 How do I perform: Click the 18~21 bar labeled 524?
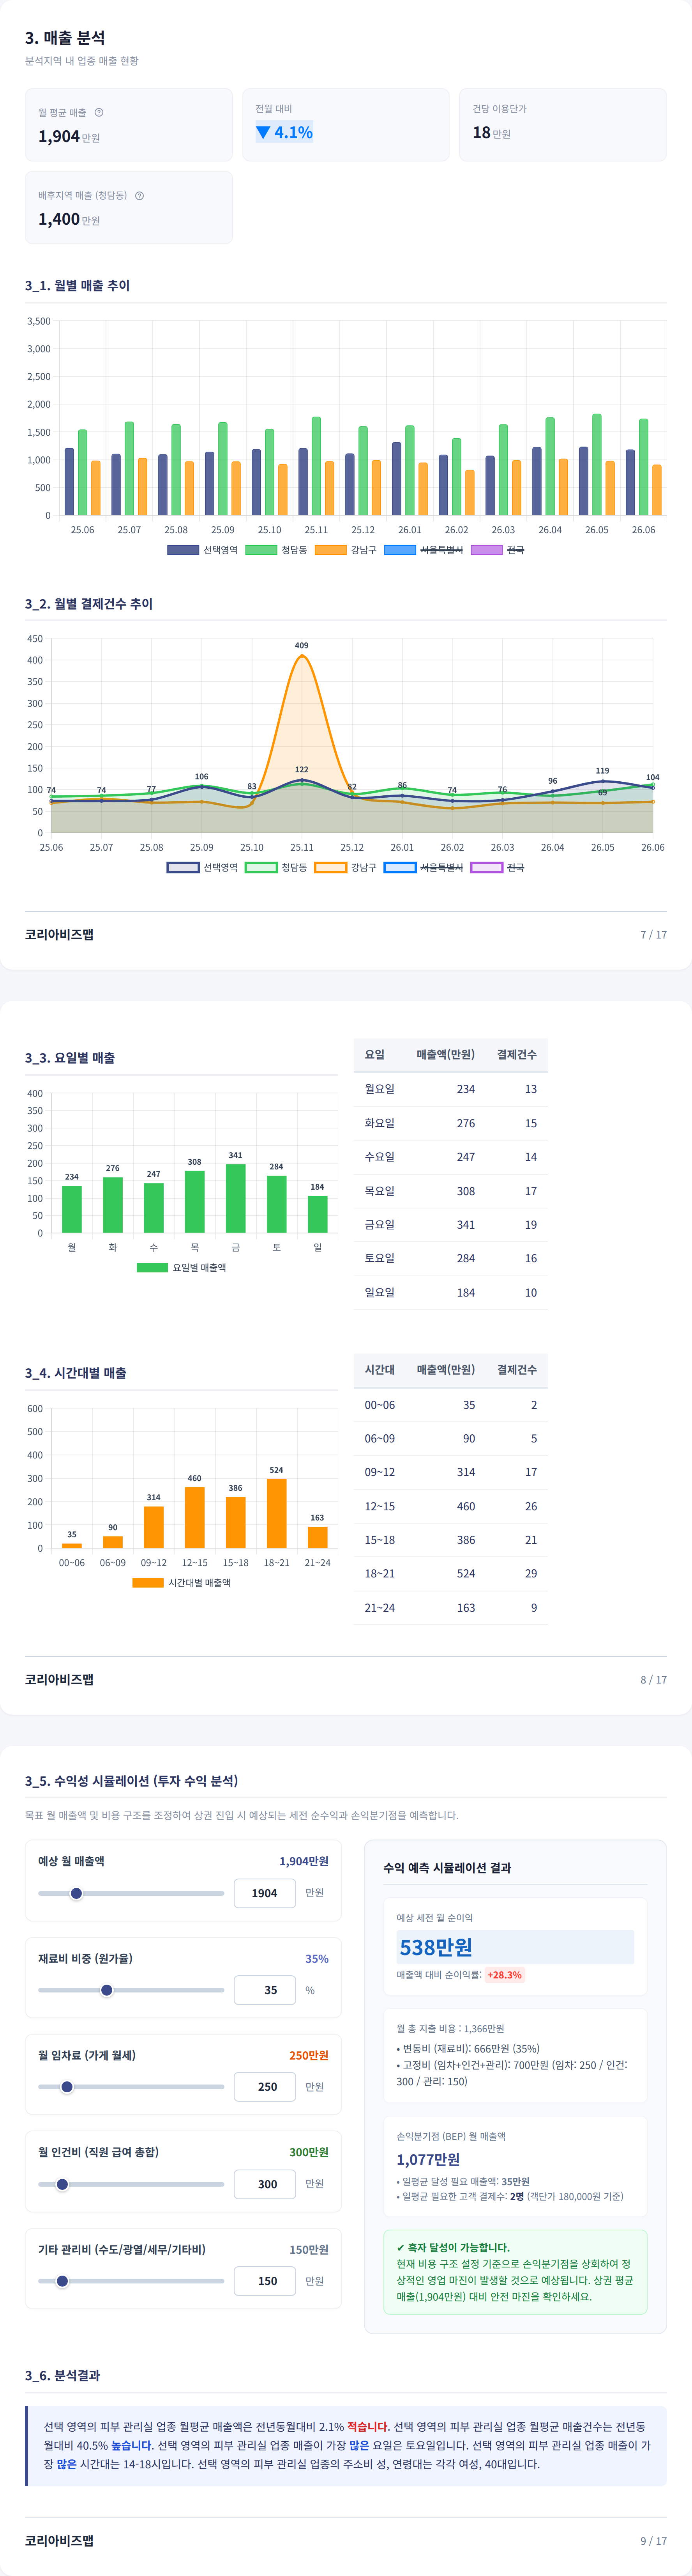click(277, 1513)
